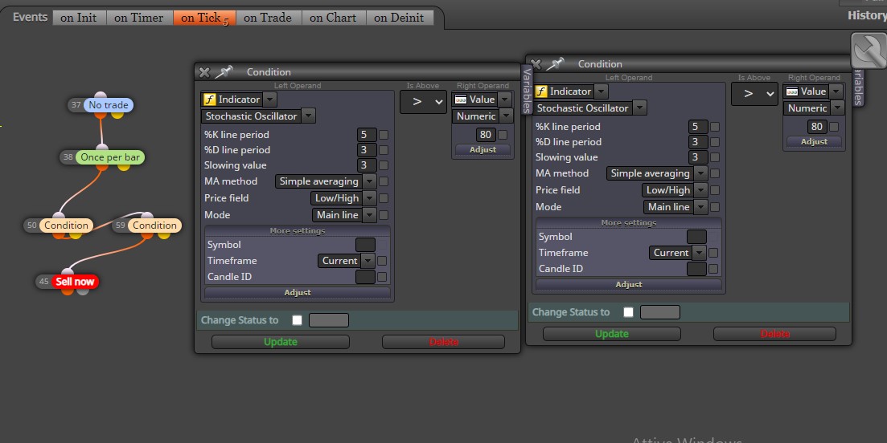Switch to the on Deinit tab

[400, 18]
